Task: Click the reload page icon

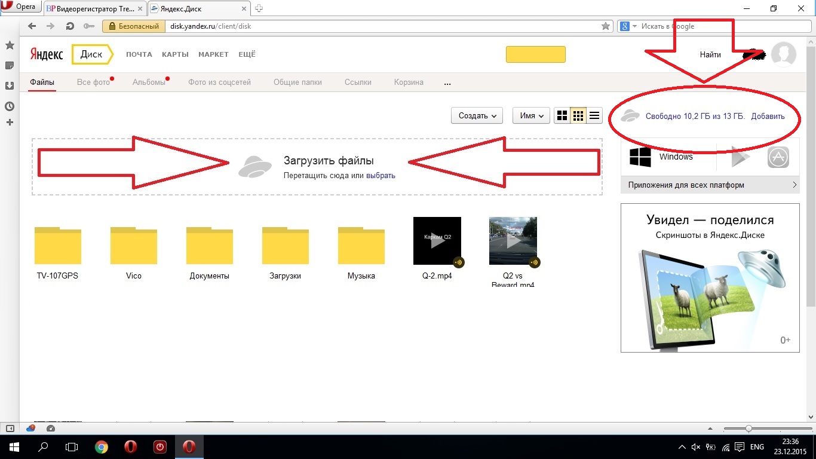Action: pyautogui.click(x=70, y=26)
